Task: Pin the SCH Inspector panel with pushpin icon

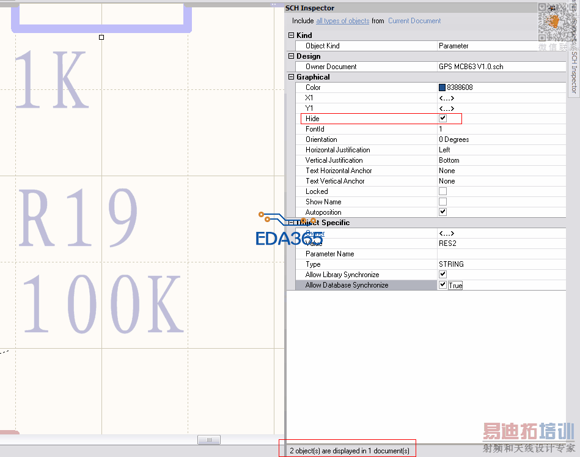Action: 552,8
